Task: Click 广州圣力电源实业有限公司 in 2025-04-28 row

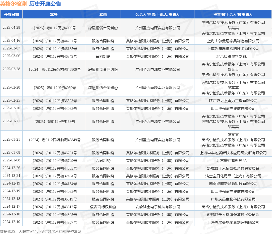Action: 158,28
